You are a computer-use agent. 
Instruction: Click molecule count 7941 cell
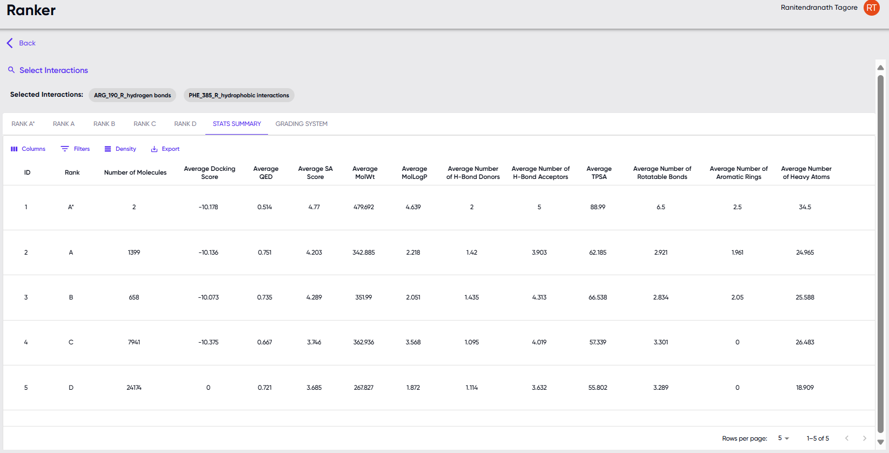click(x=134, y=342)
